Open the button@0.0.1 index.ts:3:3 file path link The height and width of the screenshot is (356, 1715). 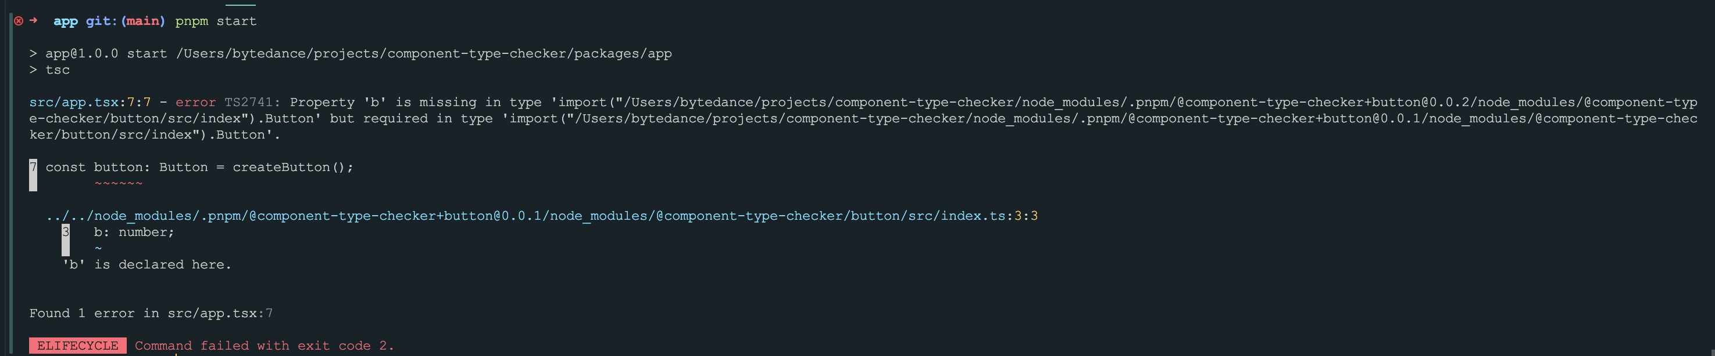(x=542, y=216)
